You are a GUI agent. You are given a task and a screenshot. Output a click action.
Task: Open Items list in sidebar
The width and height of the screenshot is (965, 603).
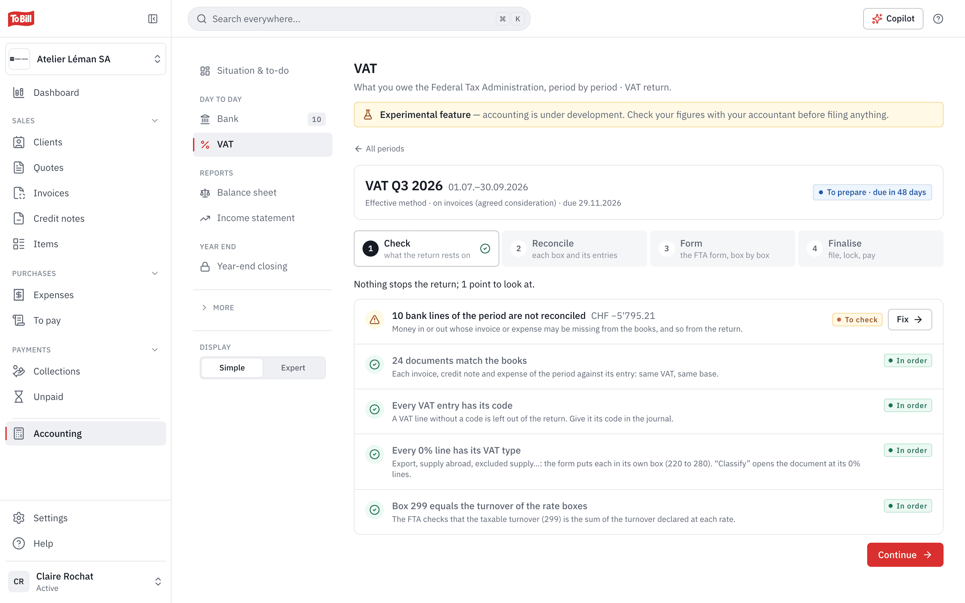86,244
